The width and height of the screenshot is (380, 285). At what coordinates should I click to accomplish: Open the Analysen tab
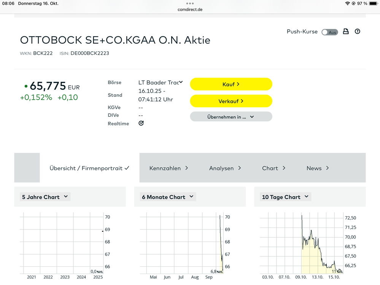(x=225, y=168)
